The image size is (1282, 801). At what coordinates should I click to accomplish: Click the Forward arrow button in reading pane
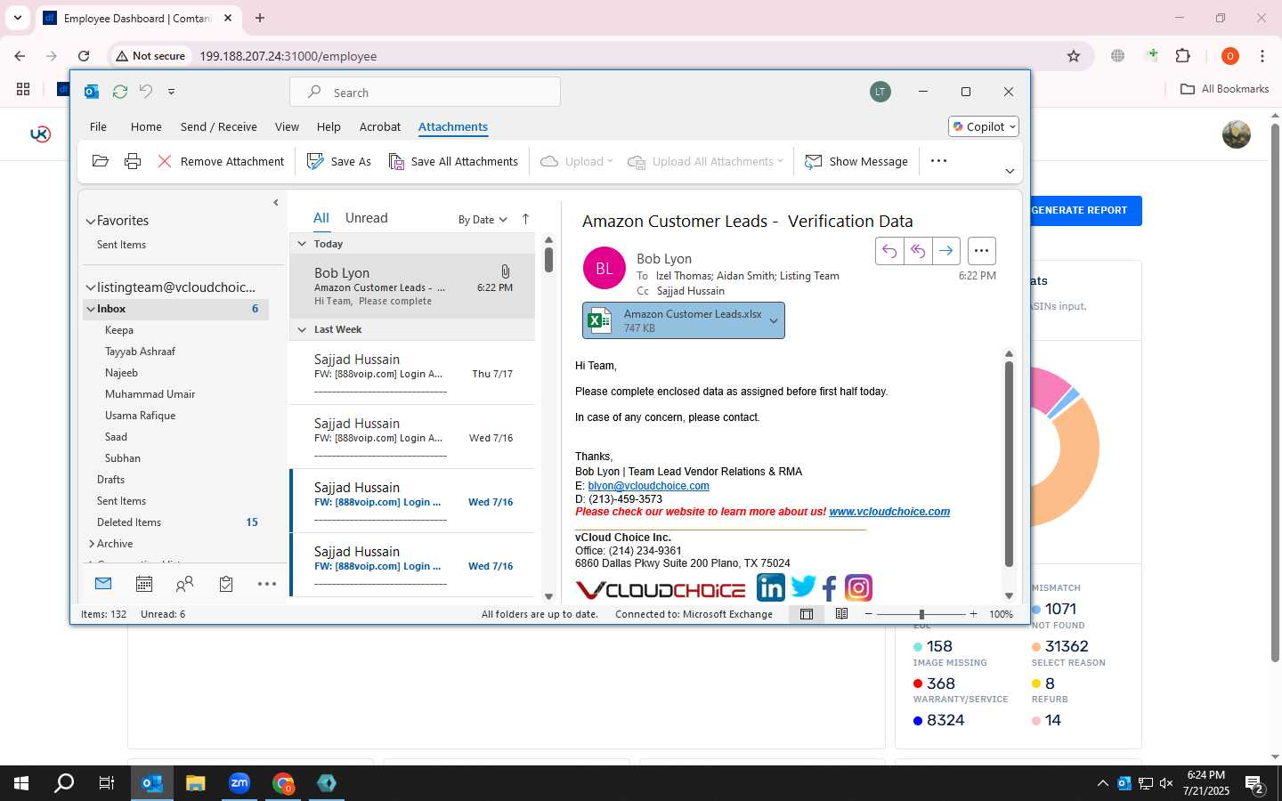[x=945, y=251]
